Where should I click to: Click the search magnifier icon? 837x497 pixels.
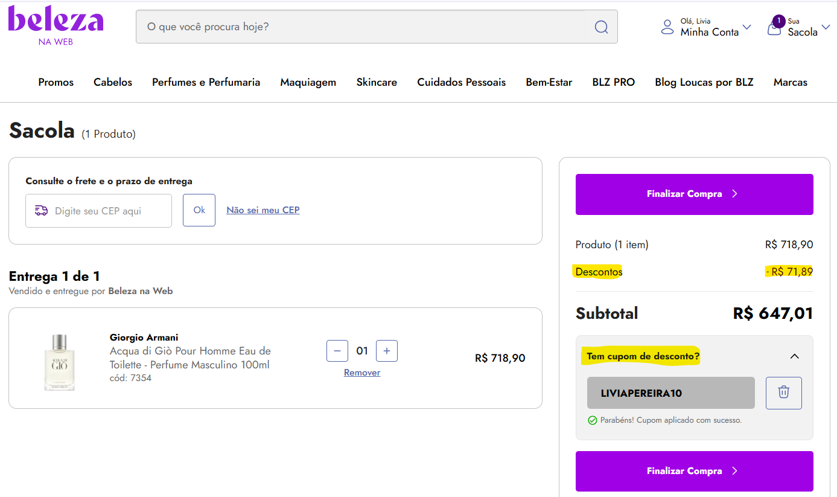pos(600,27)
